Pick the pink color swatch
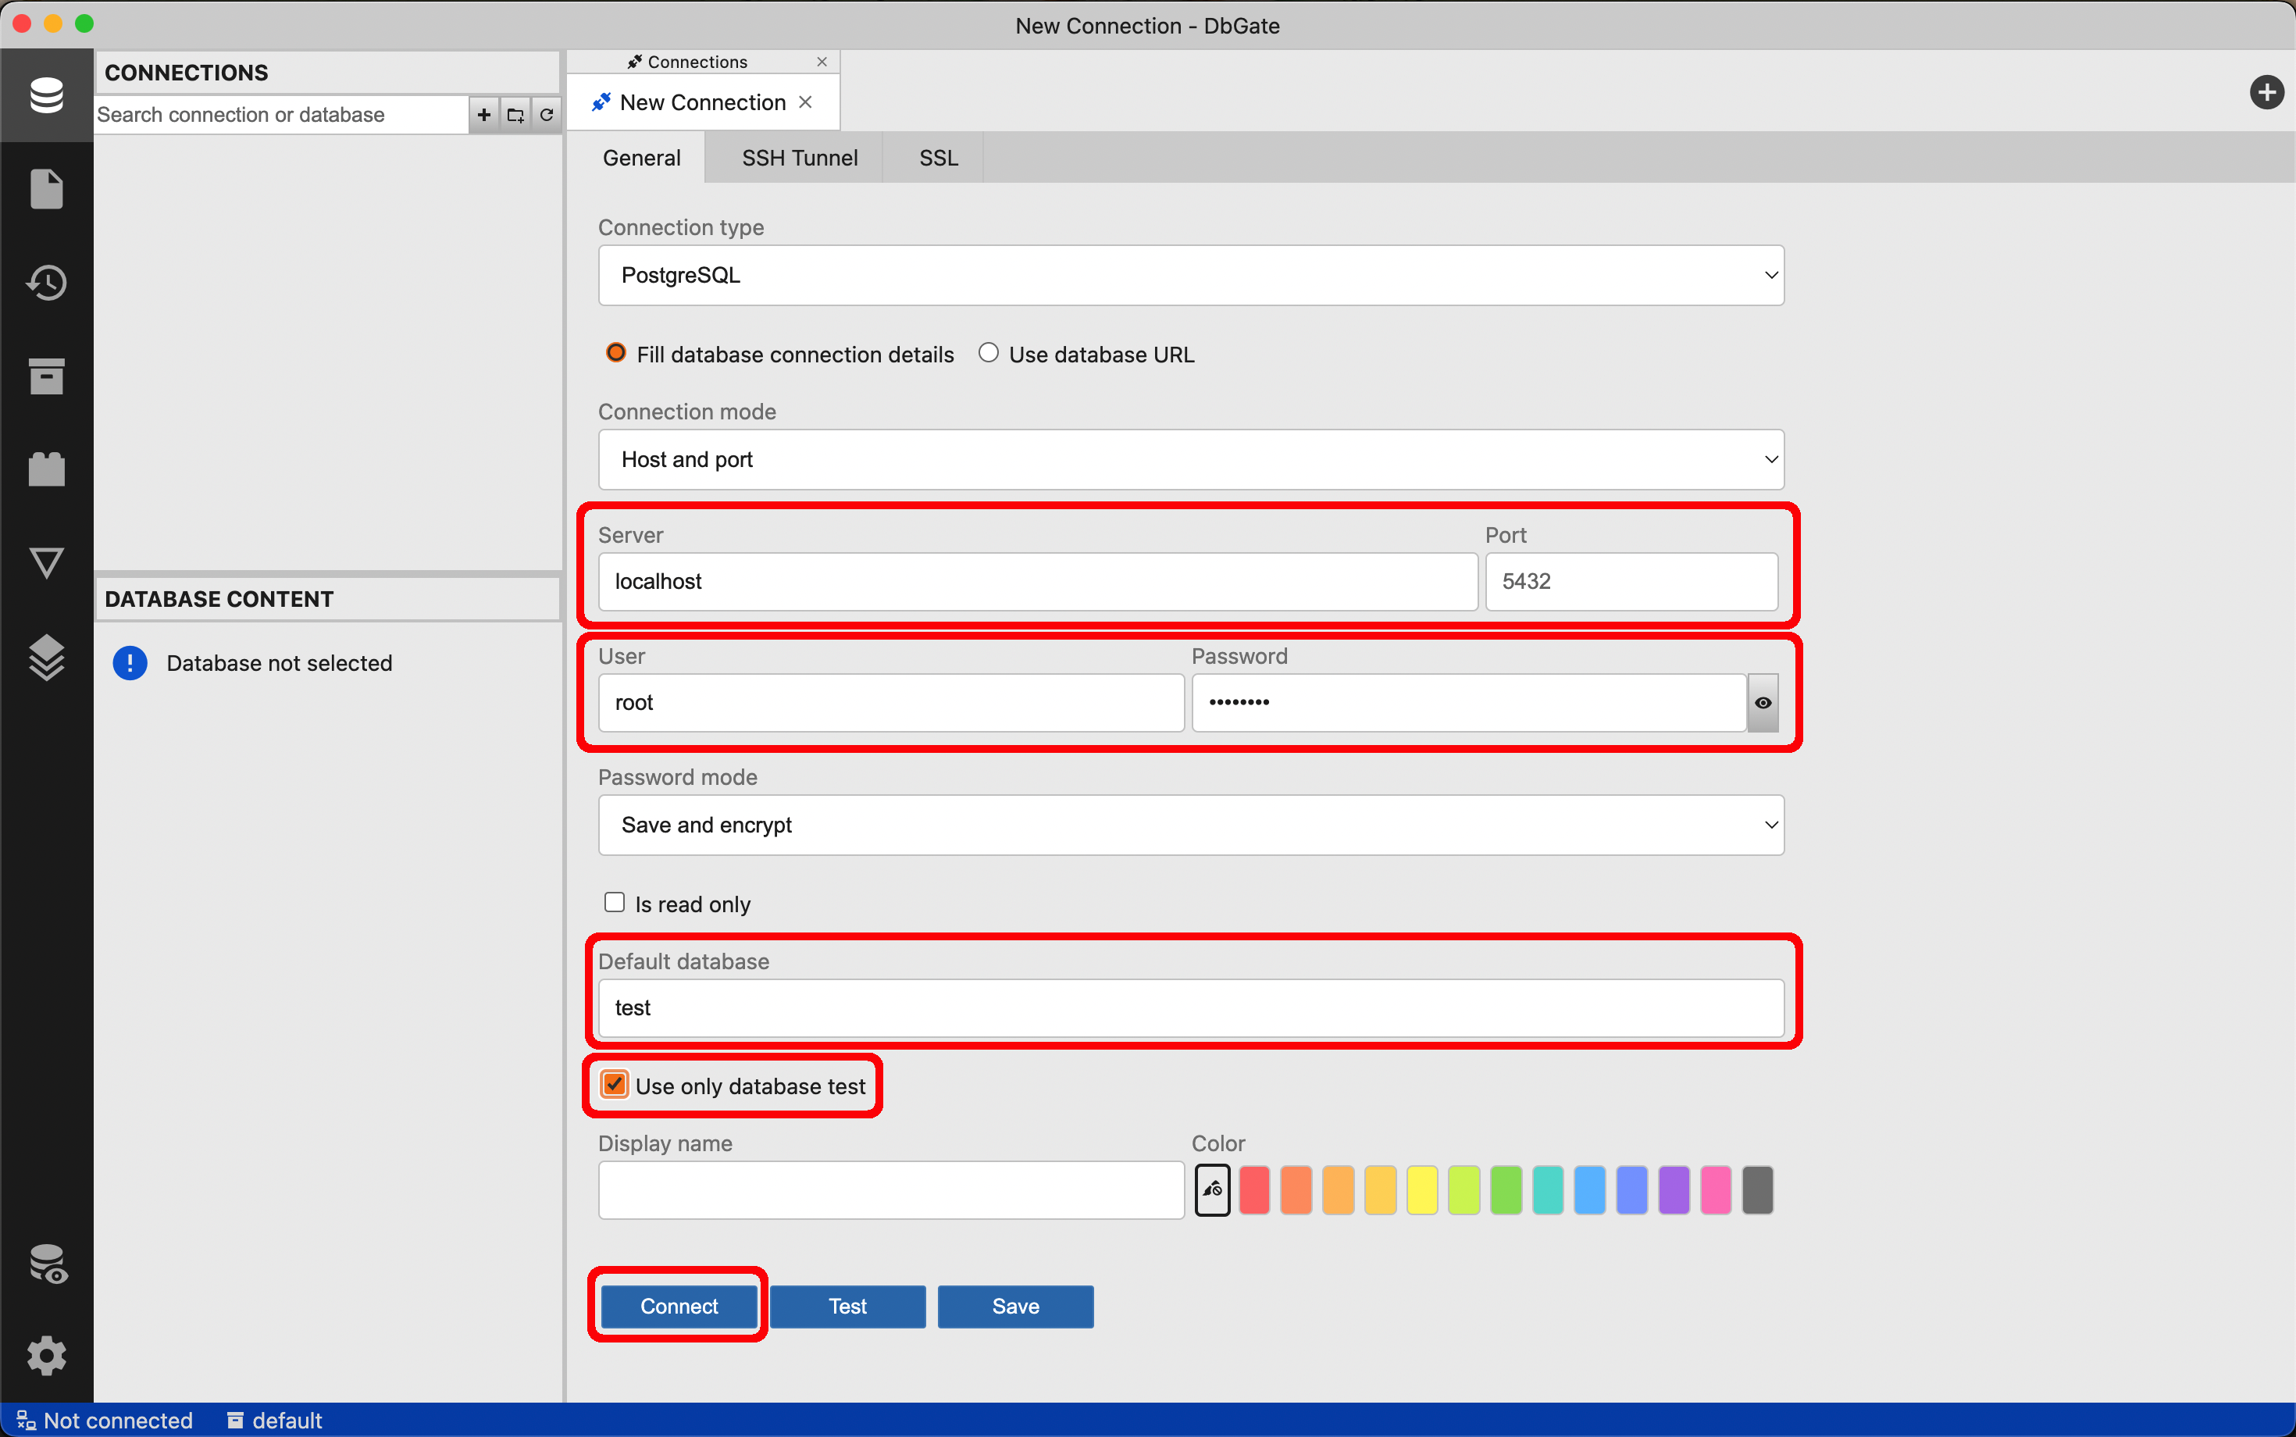 pyautogui.click(x=1715, y=1190)
